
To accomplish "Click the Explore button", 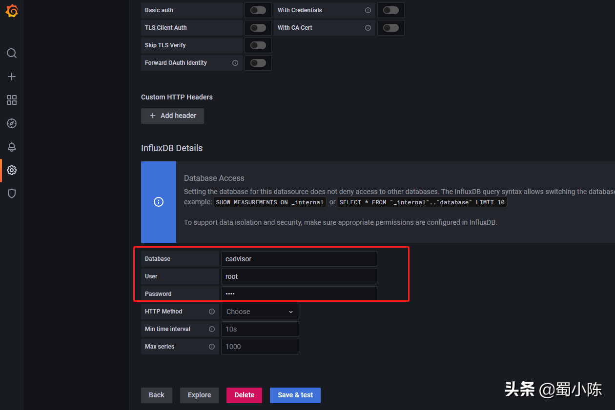I will [200, 395].
